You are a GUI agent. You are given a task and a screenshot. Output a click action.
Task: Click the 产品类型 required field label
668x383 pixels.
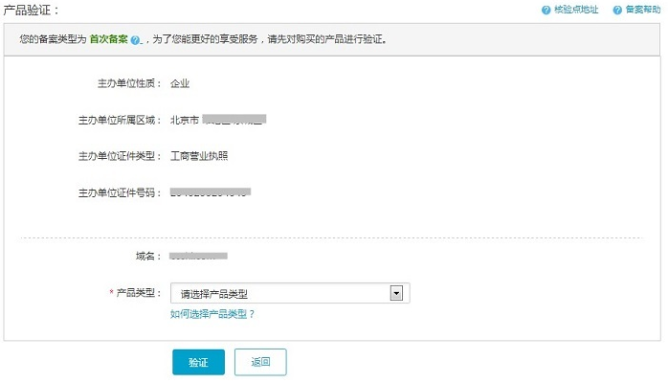point(139,292)
